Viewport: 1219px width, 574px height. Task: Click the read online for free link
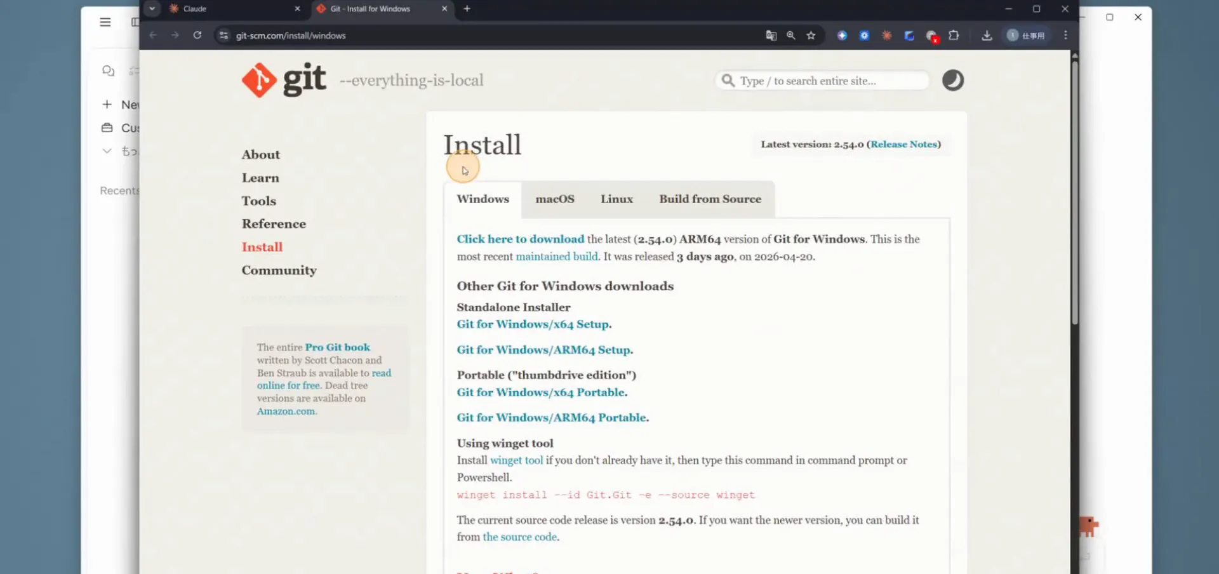tap(324, 379)
